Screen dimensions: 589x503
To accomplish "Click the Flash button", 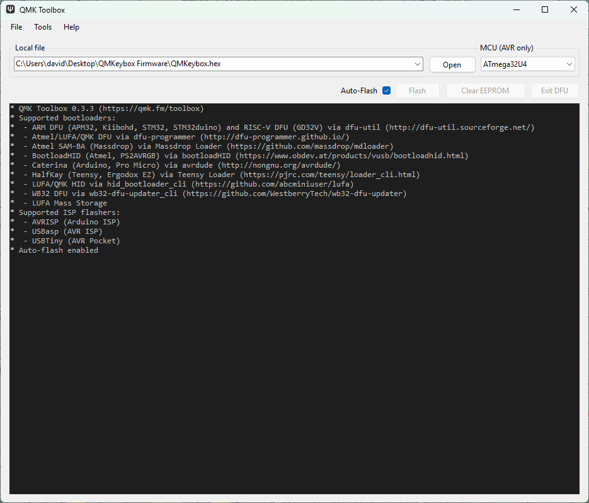I will coord(417,91).
